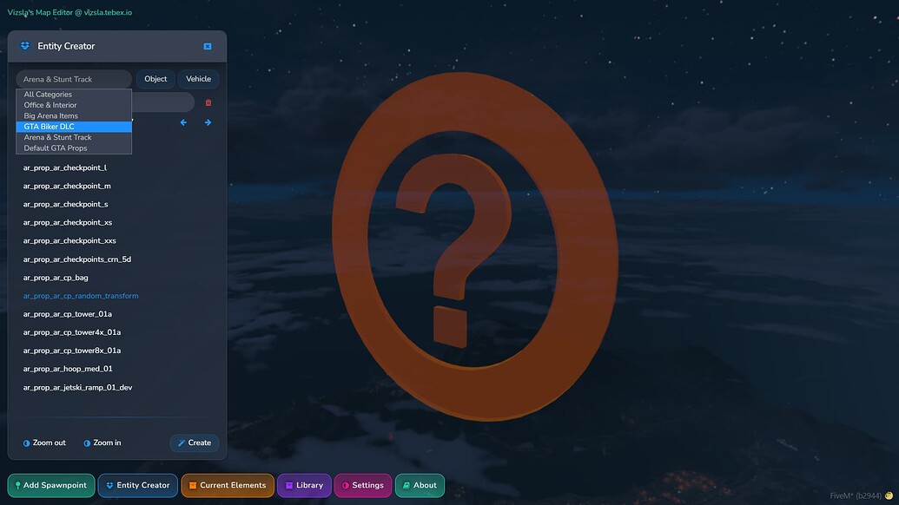Viewport: 899px width, 505px height.
Task: Click the Zoom out control
Action: 43,443
